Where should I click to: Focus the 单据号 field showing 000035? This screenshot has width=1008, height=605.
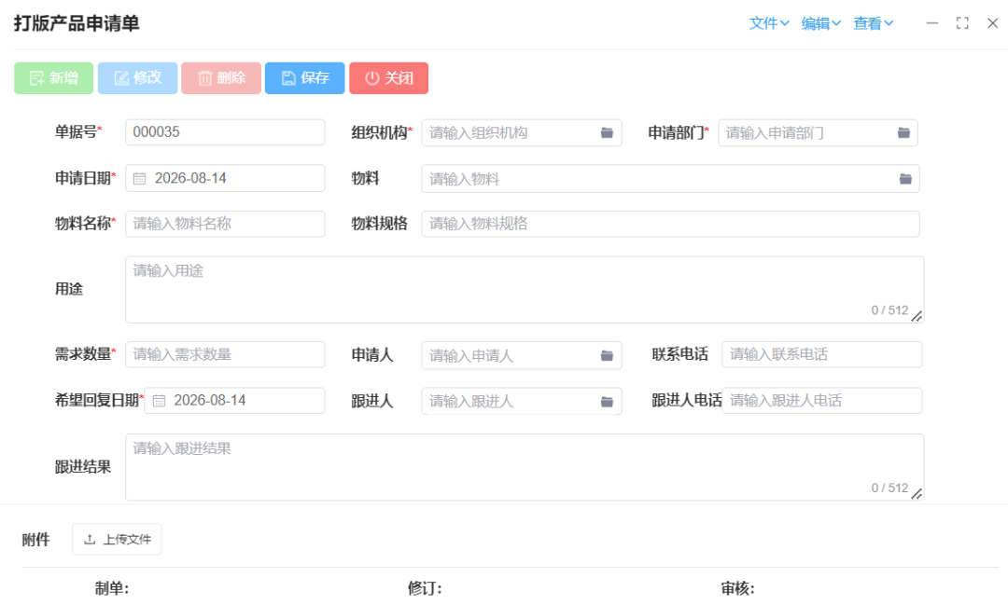click(x=225, y=132)
